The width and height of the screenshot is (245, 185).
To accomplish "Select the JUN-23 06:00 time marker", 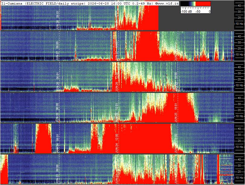I will coord(57,174).
